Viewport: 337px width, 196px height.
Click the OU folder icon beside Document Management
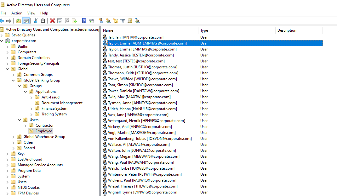(x=37, y=103)
